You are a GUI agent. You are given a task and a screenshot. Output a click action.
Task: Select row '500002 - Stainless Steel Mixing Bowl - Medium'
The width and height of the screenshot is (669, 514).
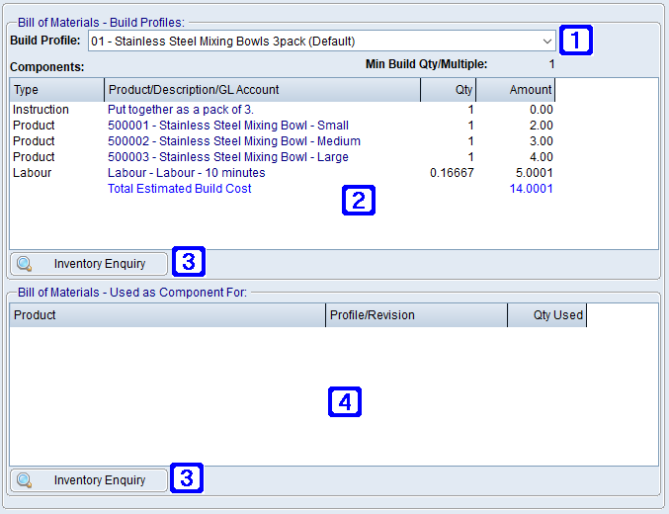(283, 141)
